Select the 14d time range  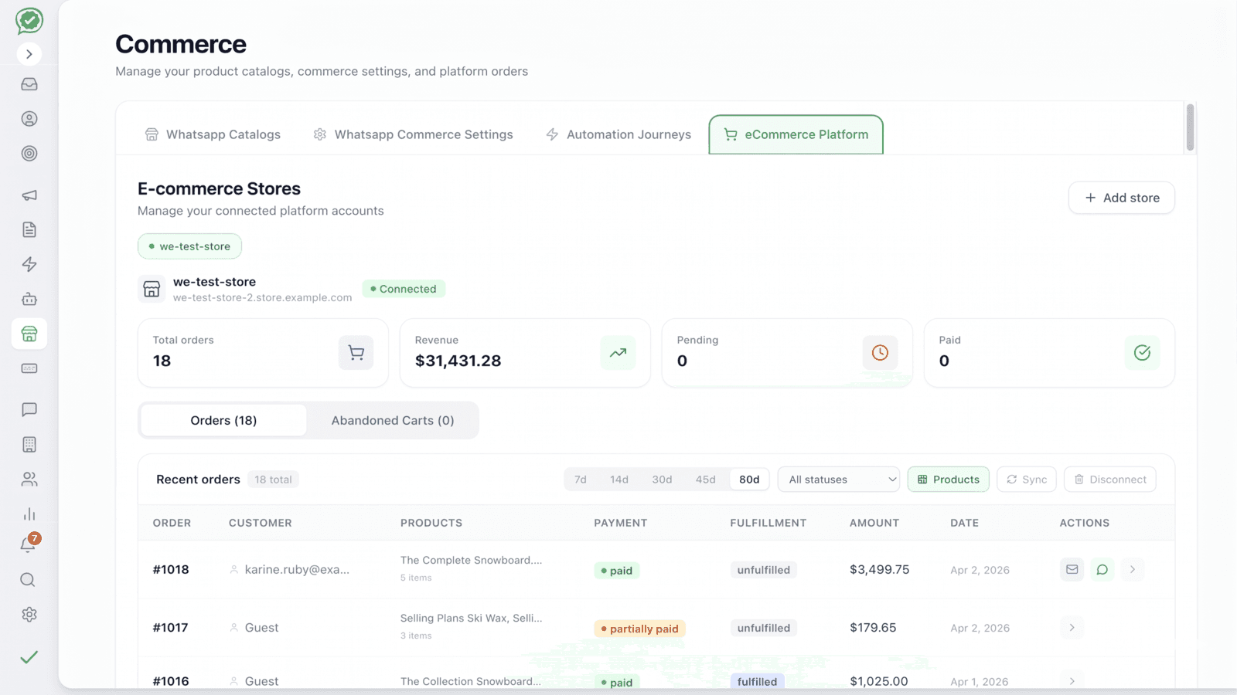pyautogui.click(x=619, y=480)
